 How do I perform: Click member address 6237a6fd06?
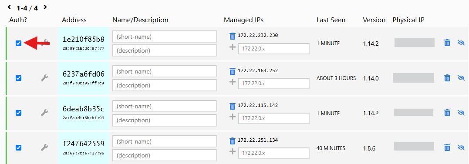tap(84, 74)
